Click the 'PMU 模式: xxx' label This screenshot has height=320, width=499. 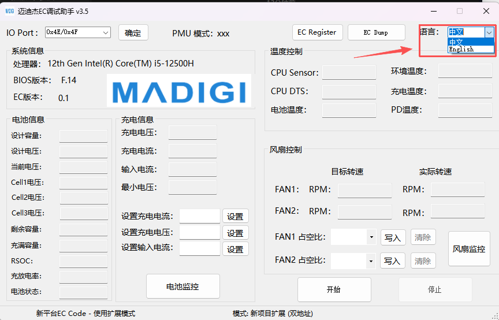tap(201, 34)
